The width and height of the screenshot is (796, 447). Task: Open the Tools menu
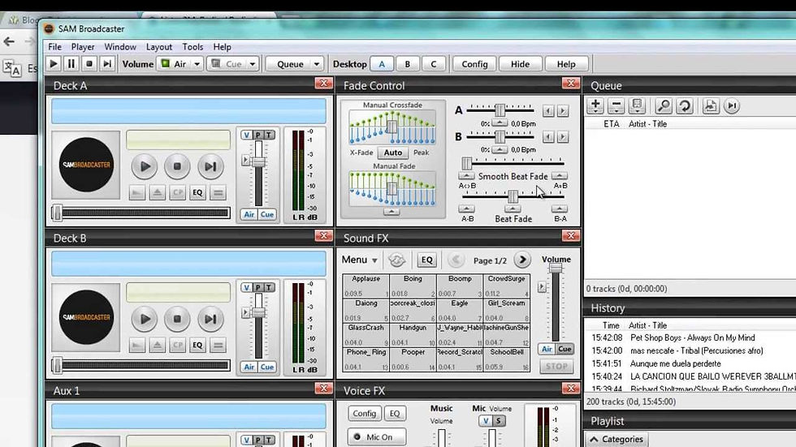[193, 46]
